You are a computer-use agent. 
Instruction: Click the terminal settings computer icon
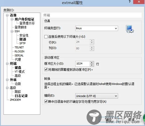click(130, 29)
